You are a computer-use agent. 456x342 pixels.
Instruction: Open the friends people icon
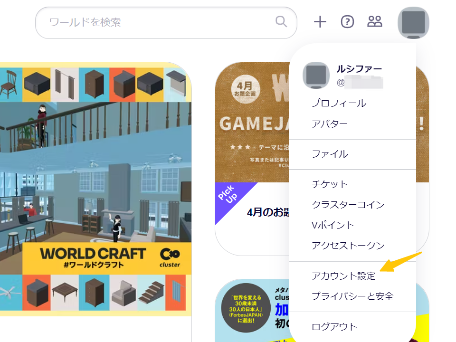375,21
